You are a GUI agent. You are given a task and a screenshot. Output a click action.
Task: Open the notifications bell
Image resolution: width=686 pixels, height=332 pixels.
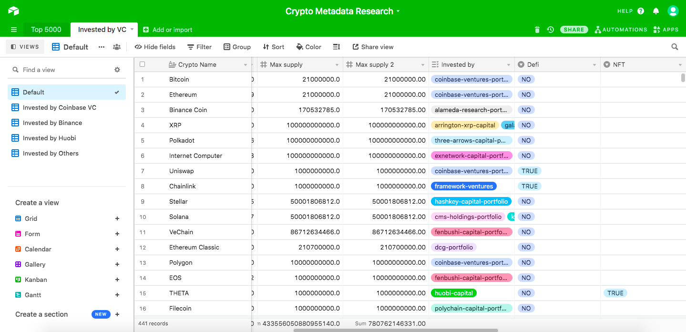[655, 10]
